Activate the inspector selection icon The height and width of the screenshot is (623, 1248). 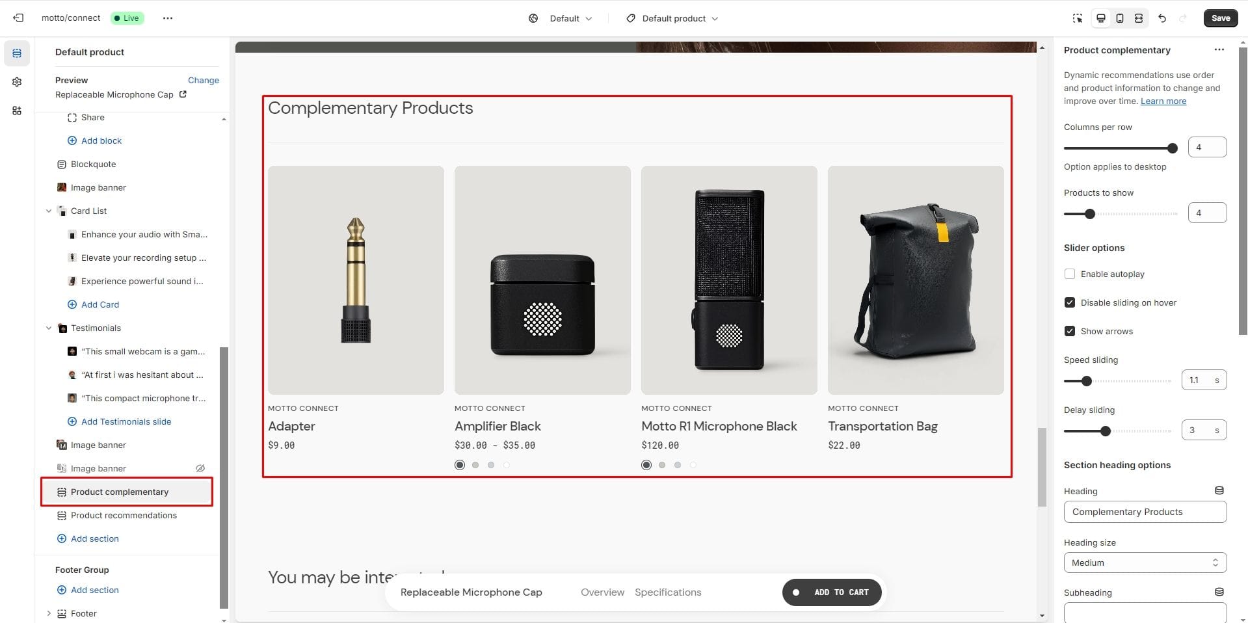click(x=1078, y=18)
